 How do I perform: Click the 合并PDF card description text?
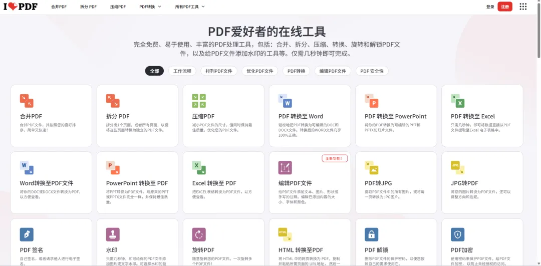(48, 127)
